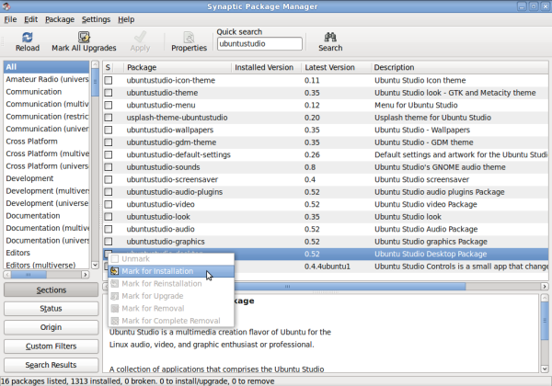Click the package list horizontal scrollbar thumb
The width and height of the screenshot is (552, 386).
point(287,286)
